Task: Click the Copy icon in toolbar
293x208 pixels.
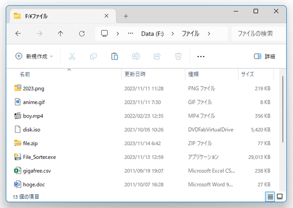Action: tap(93, 56)
